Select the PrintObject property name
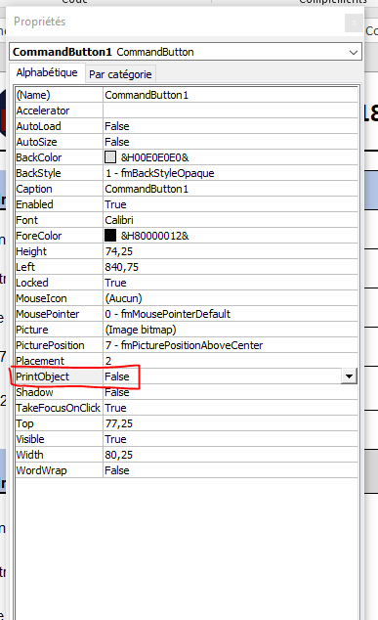Image resolution: width=378 pixels, height=620 pixels. tap(43, 376)
